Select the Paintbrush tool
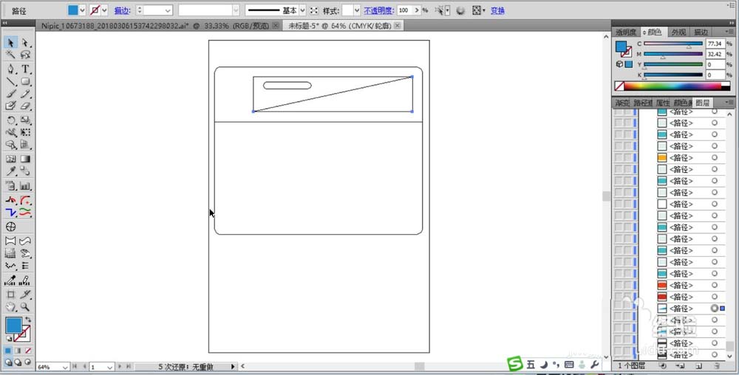 click(11, 94)
